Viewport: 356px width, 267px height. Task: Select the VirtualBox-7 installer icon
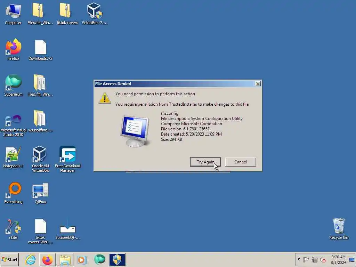click(x=95, y=13)
